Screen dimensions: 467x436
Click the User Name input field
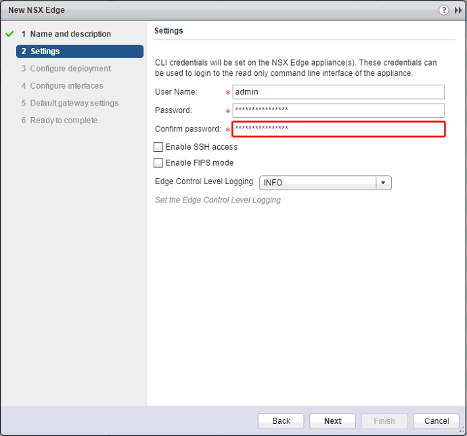(x=338, y=92)
